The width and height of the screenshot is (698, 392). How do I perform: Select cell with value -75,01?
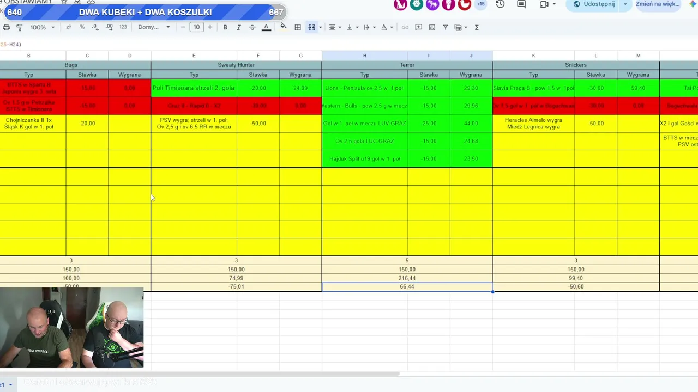236,287
